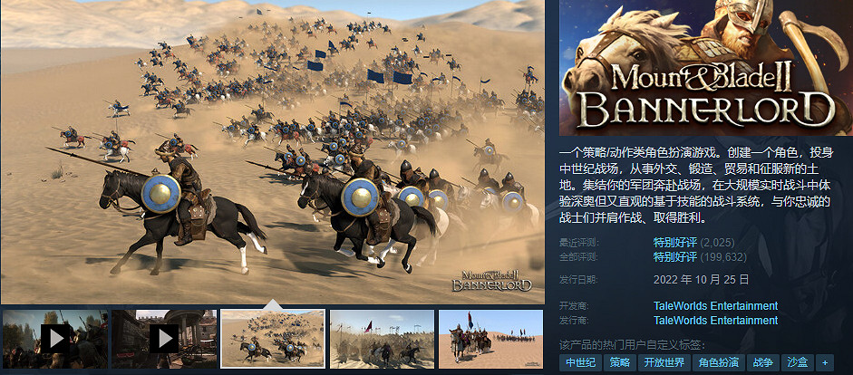
Task: Click the Bannerlord header capsule image
Action: 705,67
